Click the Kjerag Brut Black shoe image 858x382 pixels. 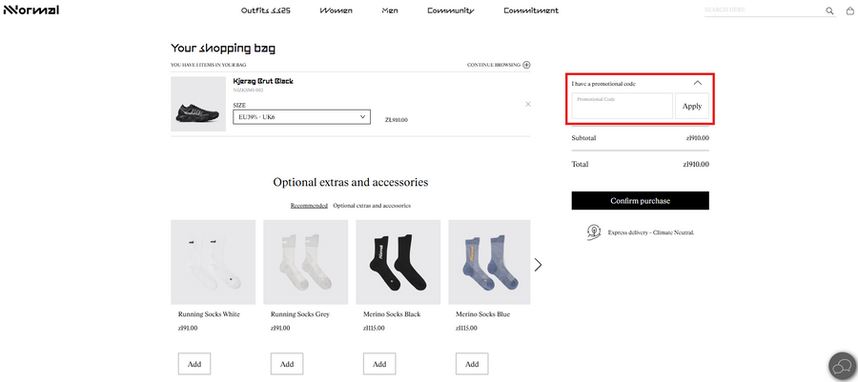(198, 104)
